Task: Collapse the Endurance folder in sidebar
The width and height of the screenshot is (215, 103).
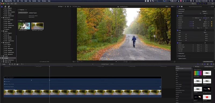Action: [x=2, y=18]
